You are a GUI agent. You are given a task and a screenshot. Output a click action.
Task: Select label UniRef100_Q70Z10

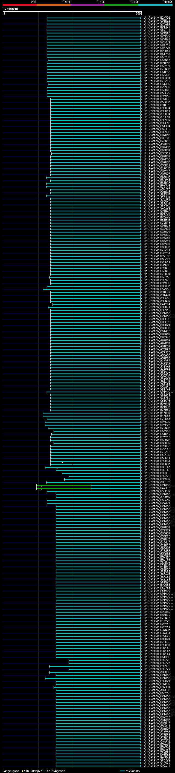pos(157,81)
